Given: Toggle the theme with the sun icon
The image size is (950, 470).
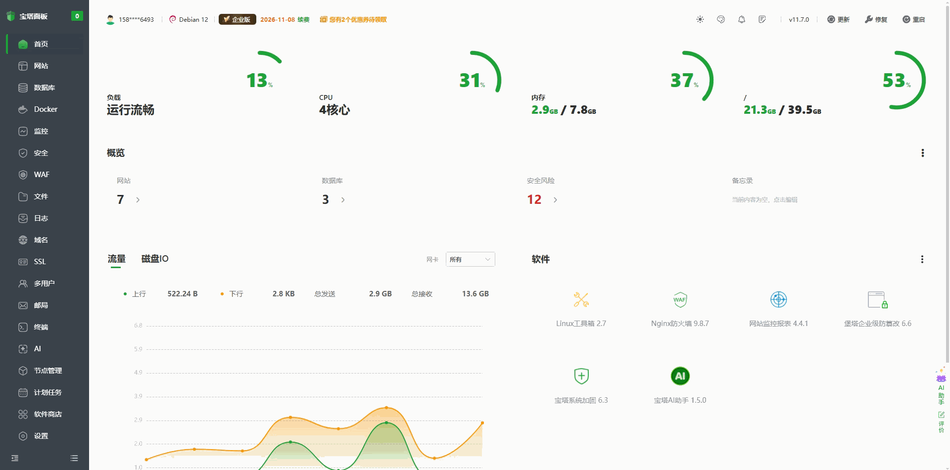Looking at the screenshot, I should (700, 19).
